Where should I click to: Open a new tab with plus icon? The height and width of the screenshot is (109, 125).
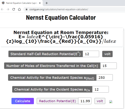(x=47, y=3)
